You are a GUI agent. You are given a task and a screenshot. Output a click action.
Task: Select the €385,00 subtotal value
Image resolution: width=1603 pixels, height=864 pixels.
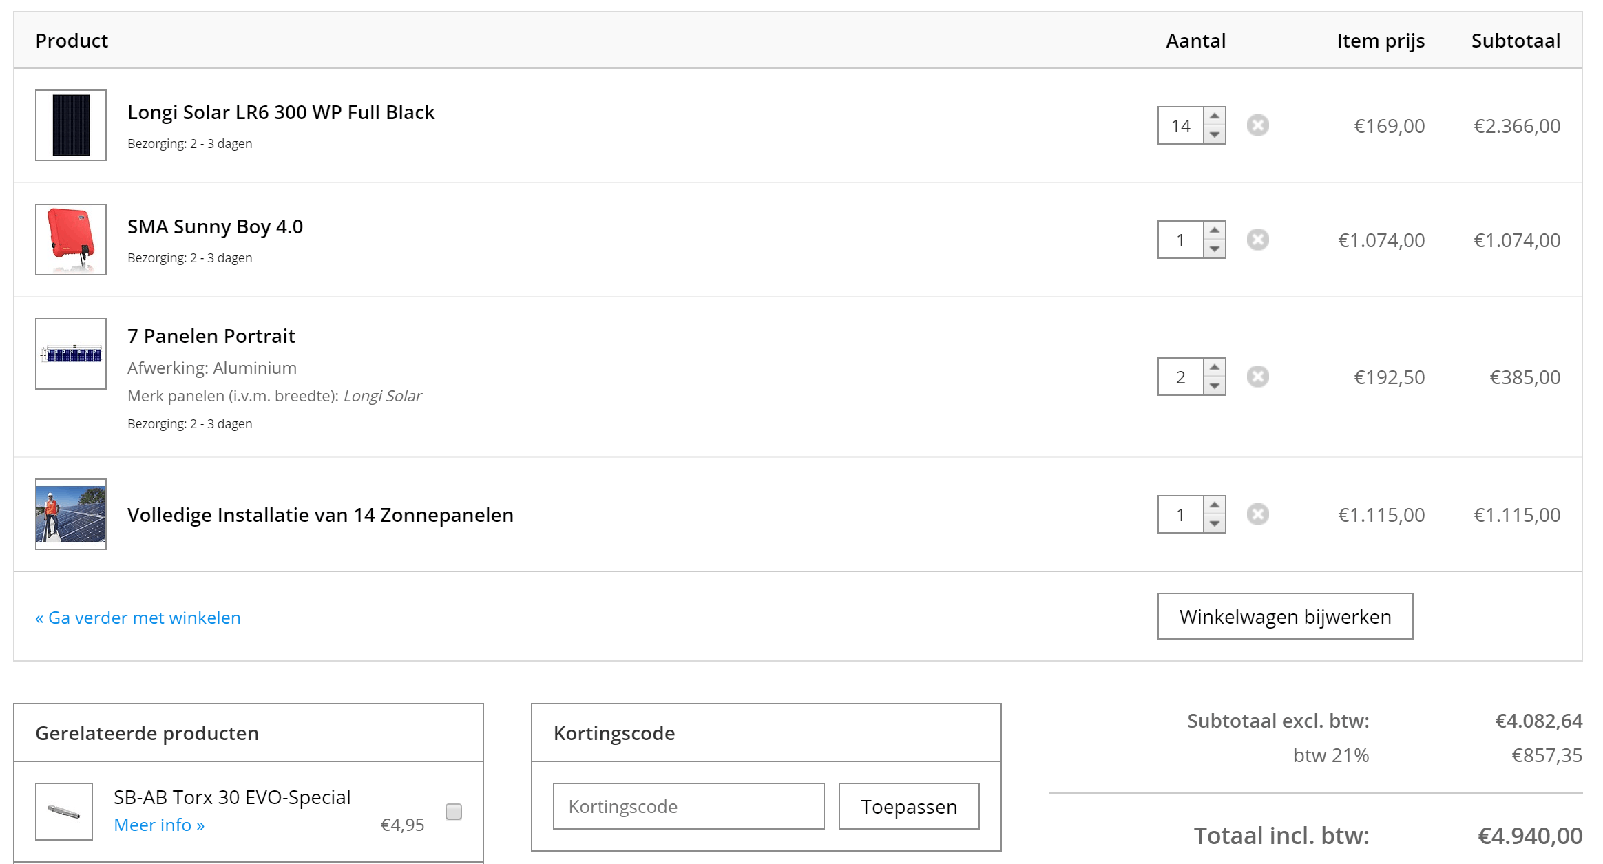click(x=1525, y=377)
